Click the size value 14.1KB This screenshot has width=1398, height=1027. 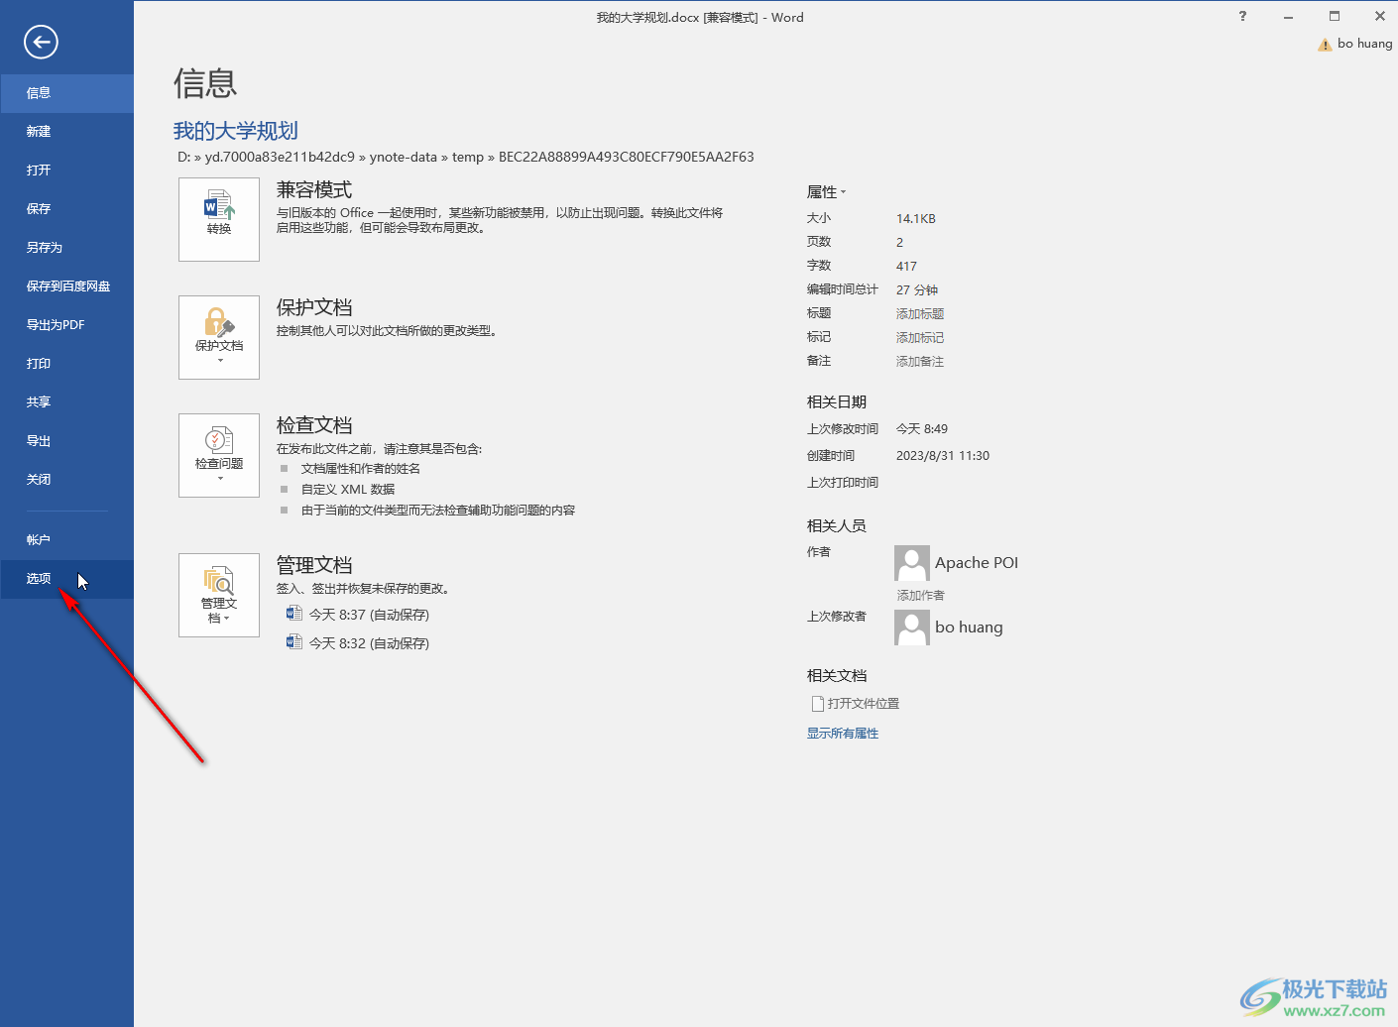pyautogui.click(x=916, y=219)
